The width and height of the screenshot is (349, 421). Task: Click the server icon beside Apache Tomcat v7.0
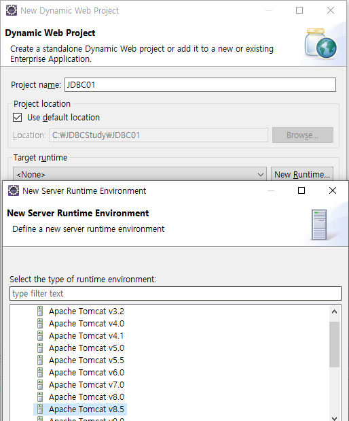40,385
